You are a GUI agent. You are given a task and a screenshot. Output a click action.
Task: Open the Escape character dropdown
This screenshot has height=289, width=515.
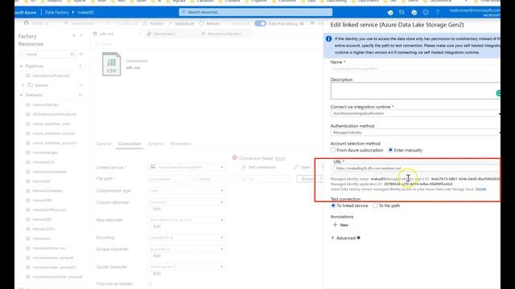[187, 249]
